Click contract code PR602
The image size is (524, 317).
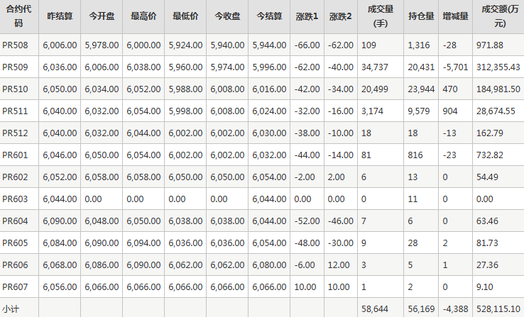[15, 177]
